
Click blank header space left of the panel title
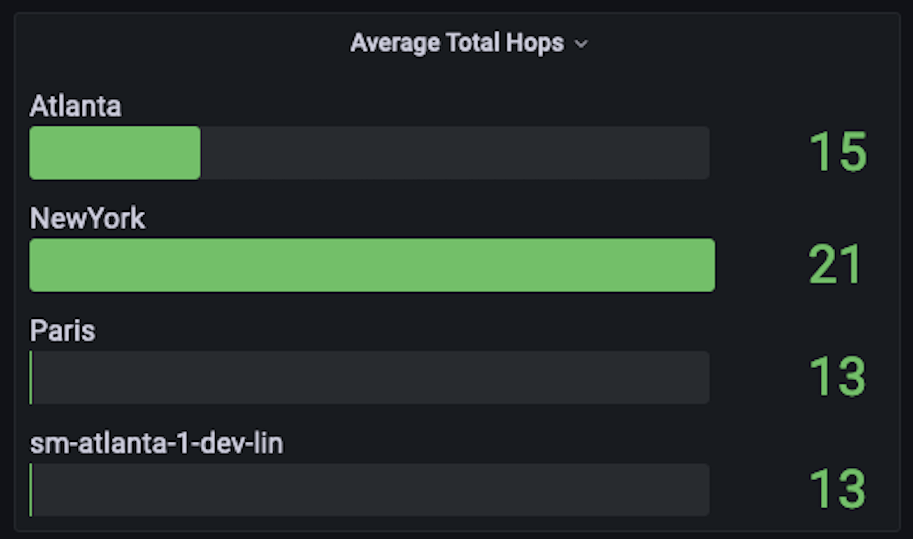tap(182, 43)
